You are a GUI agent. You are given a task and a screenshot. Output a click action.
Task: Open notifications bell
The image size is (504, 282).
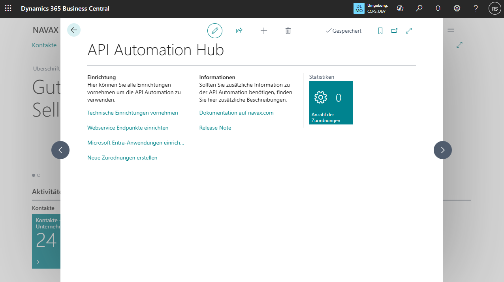pos(438,8)
